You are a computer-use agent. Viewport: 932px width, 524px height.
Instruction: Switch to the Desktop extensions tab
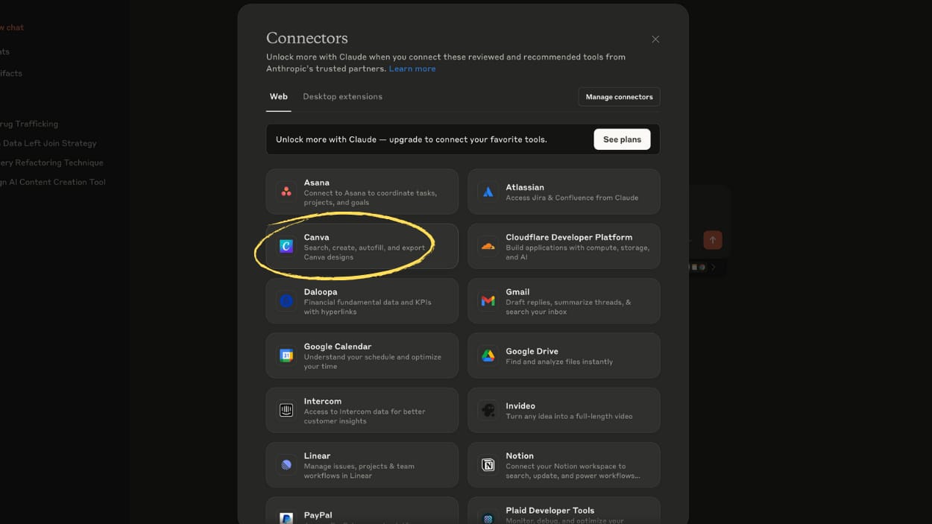coord(342,97)
